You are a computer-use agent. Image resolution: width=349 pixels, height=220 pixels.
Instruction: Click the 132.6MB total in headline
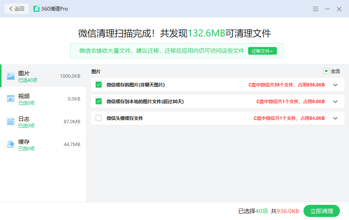pyautogui.click(x=206, y=33)
